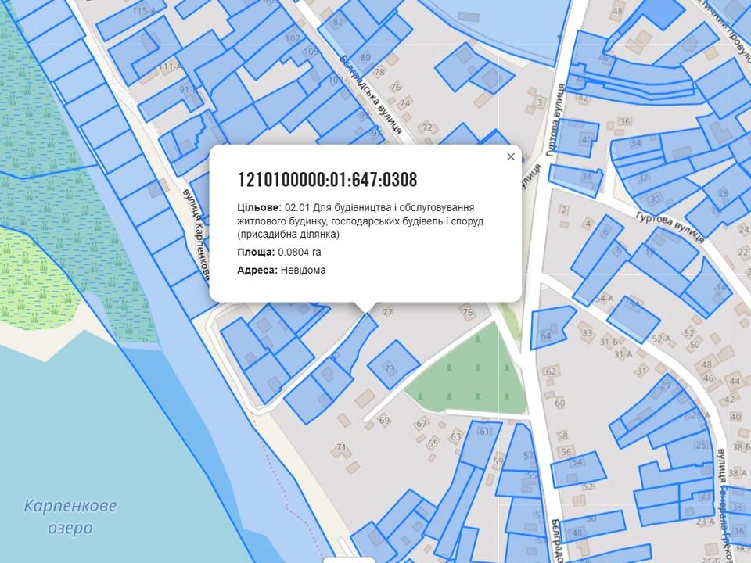Click the diagonal Гуртова вулиця street label
751x563 pixels.
pyautogui.click(x=670, y=227)
